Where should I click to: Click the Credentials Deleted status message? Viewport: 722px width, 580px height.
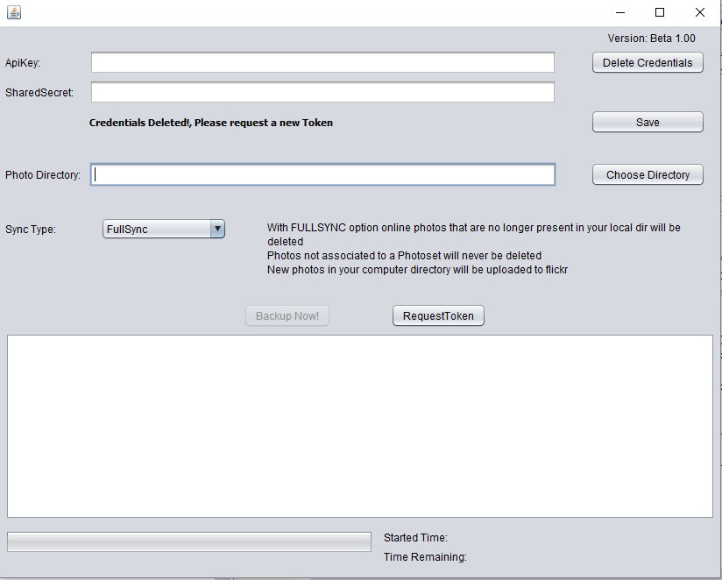211,123
